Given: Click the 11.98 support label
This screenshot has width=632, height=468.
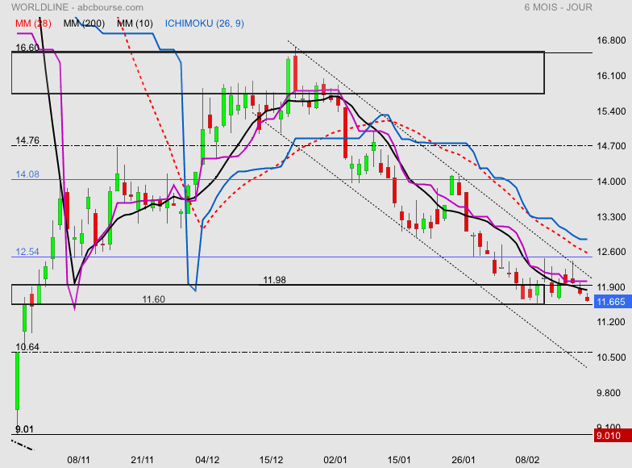Looking at the screenshot, I should pos(274,280).
